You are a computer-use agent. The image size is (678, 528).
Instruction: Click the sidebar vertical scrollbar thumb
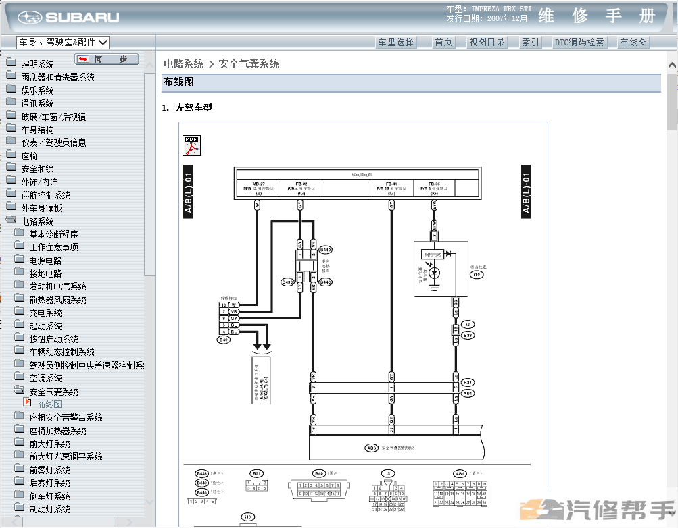[149, 174]
